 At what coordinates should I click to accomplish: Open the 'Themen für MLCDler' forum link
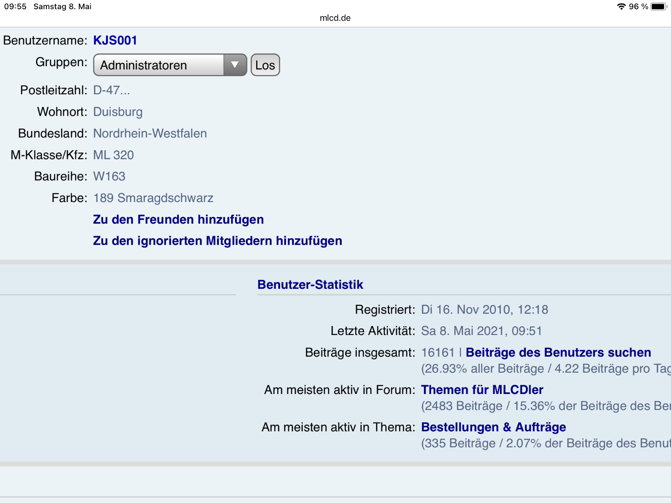click(x=482, y=389)
